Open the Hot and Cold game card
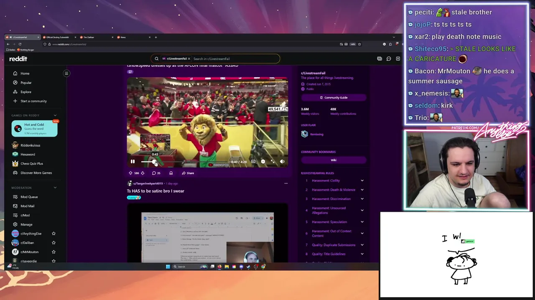The width and height of the screenshot is (535, 300). pos(34,128)
